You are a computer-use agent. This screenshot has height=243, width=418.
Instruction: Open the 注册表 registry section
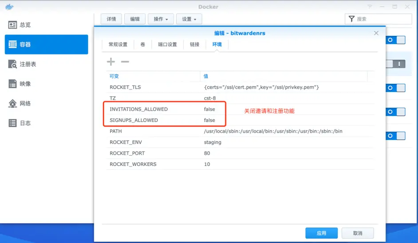click(47, 64)
